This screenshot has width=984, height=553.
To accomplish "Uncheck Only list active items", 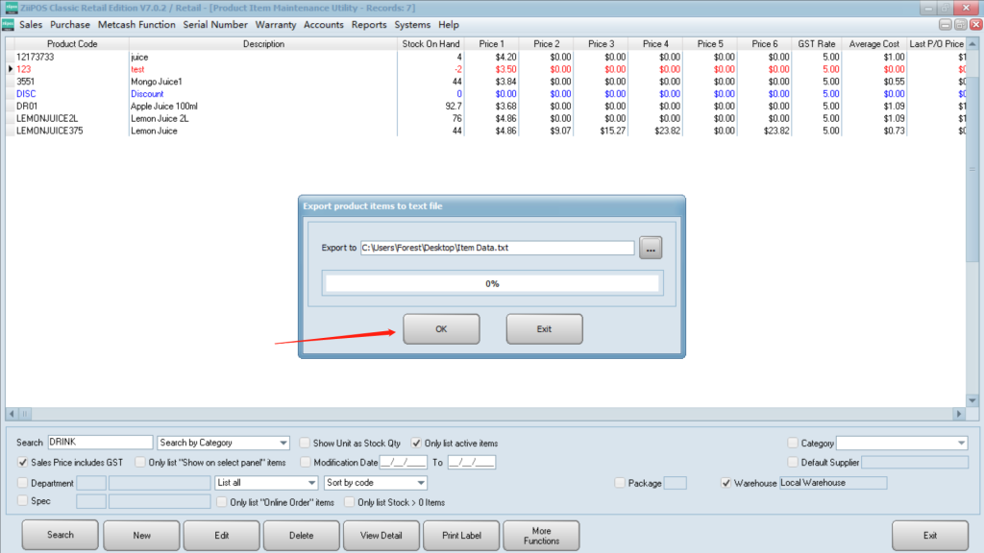I will pos(416,444).
